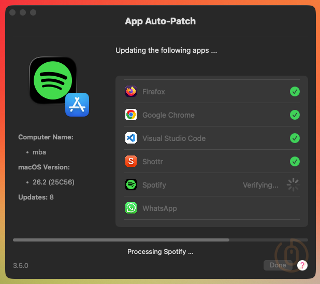This screenshot has height=284, width=320.
Task: Click the 'Processing Spotify ...' status text
Action: pyautogui.click(x=160, y=251)
